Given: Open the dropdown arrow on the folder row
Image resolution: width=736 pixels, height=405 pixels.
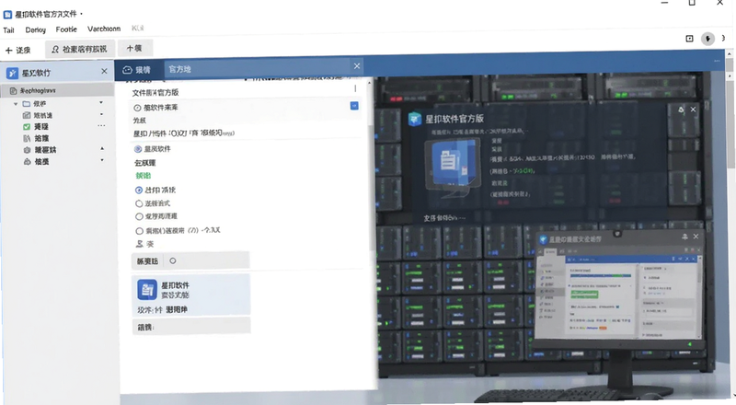Looking at the screenshot, I should click(101, 102).
